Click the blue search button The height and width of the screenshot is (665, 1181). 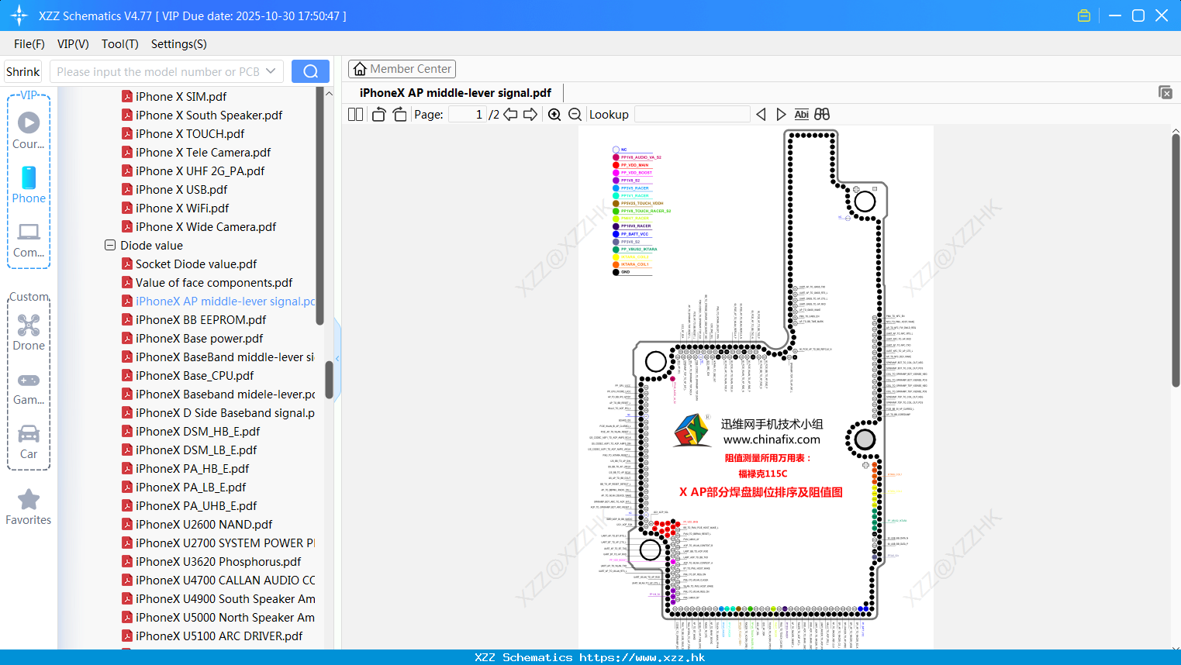click(310, 71)
